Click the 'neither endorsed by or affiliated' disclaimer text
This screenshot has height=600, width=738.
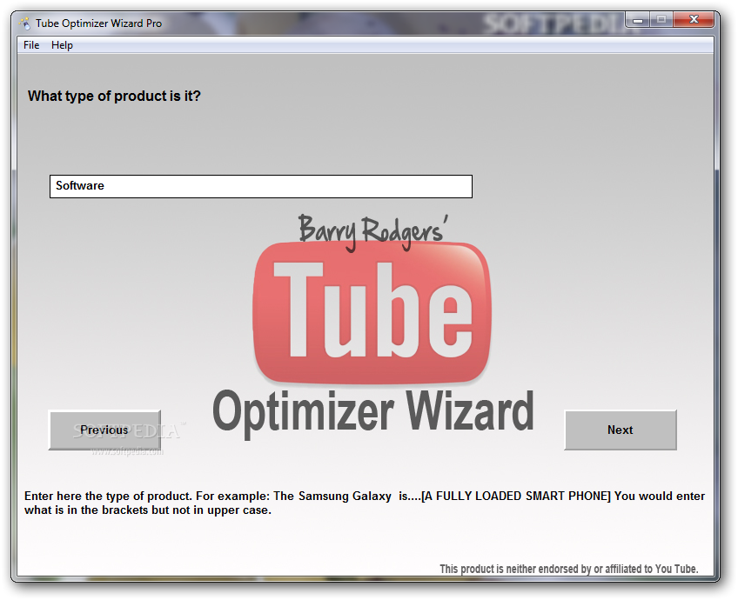click(568, 569)
